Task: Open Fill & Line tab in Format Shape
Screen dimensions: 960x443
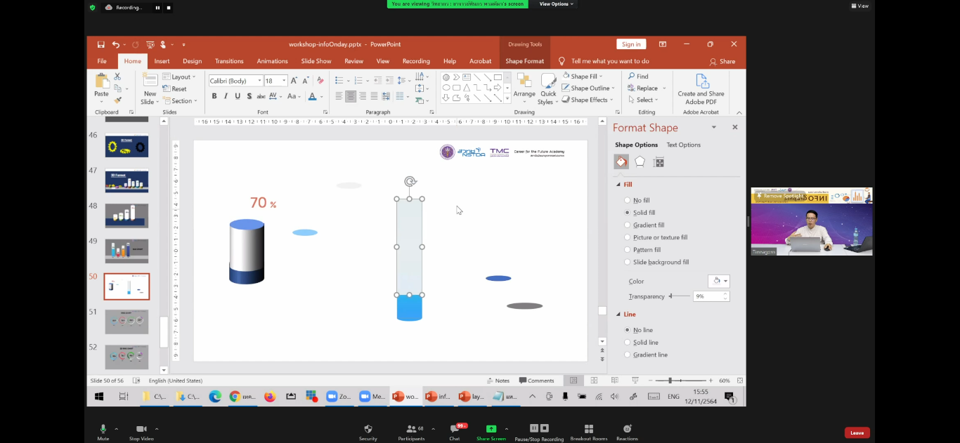Action: click(621, 162)
